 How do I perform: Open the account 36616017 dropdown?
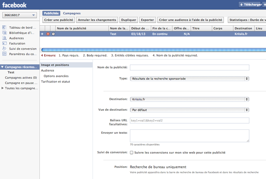(19, 15)
